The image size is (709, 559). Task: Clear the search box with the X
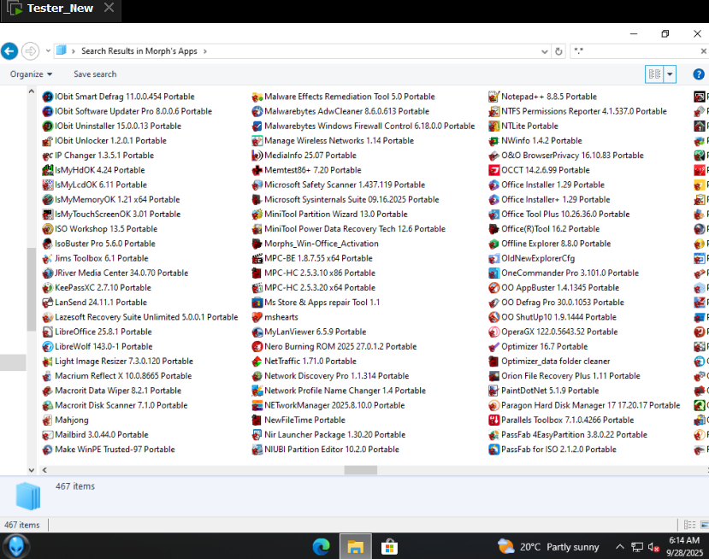pos(704,51)
